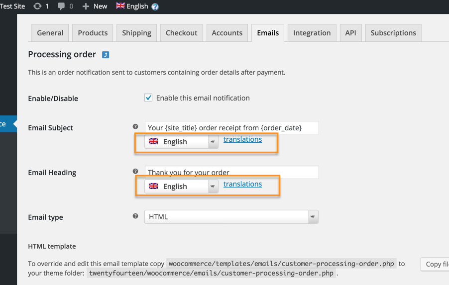Open translations link for Email Subject

242,139
